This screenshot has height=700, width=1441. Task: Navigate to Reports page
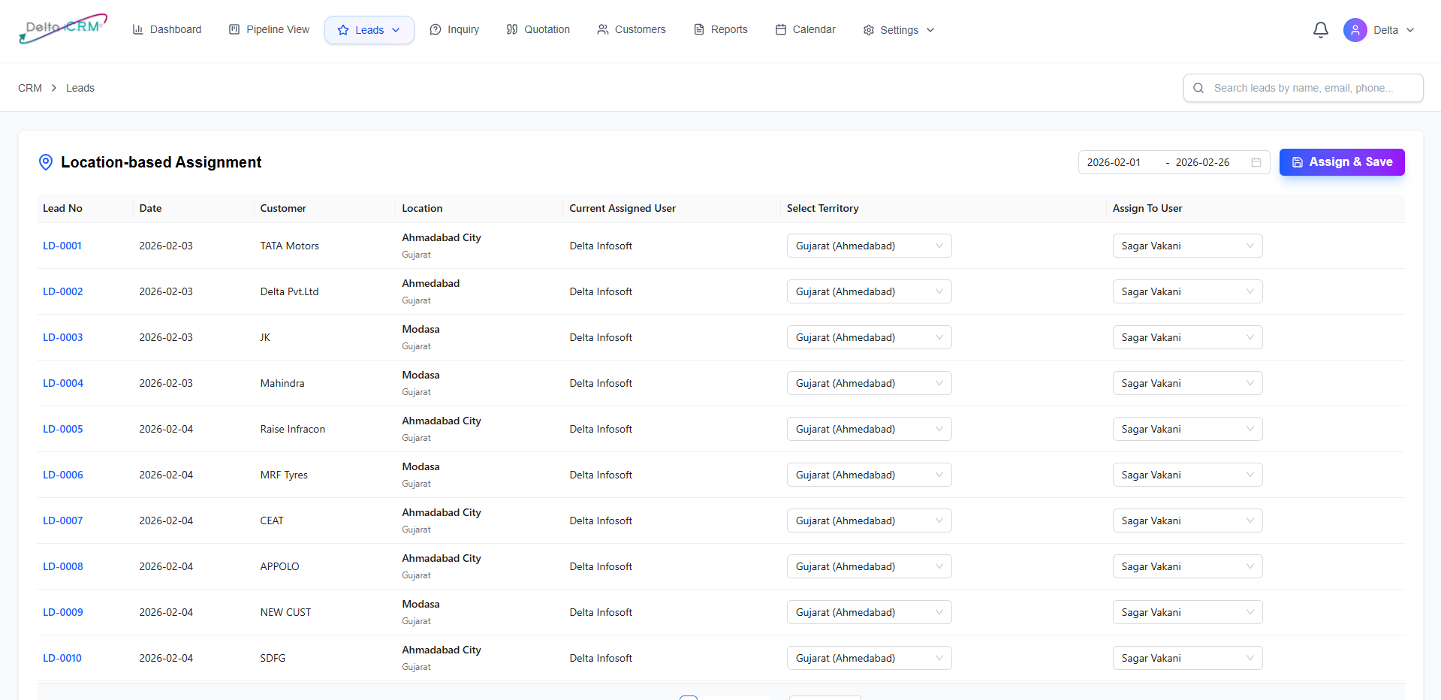pyautogui.click(x=720, y=29)
